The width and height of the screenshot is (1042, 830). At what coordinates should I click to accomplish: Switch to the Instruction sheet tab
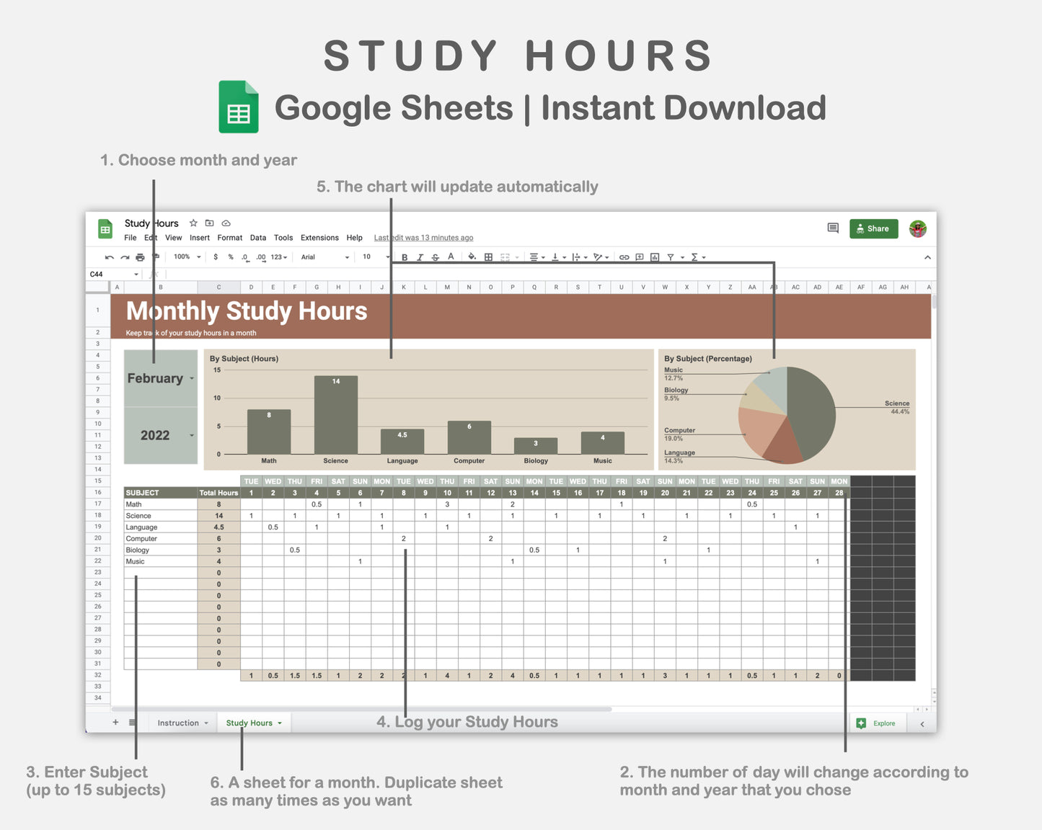(x=177, y=723)
